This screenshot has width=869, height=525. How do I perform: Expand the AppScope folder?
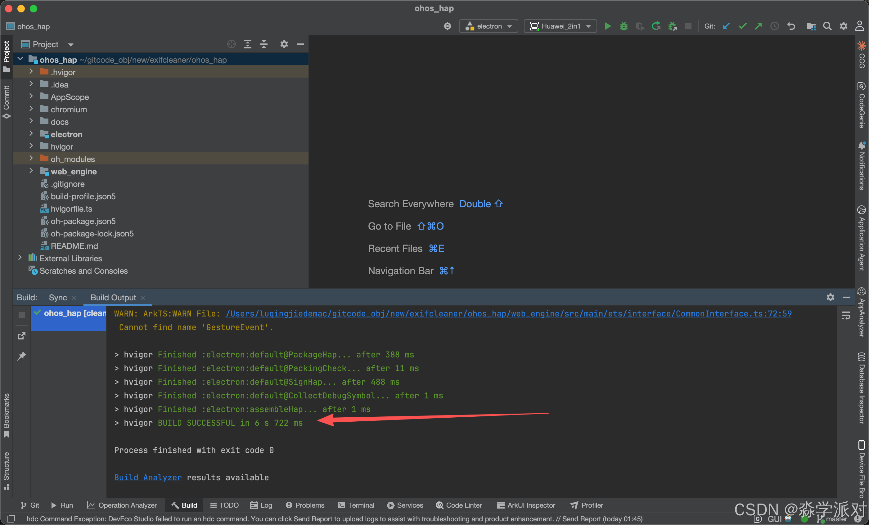pos(31,96)
